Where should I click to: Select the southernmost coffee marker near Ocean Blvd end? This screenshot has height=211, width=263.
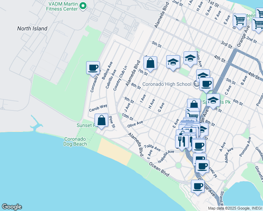click(198, 187)
